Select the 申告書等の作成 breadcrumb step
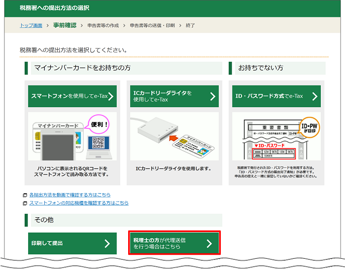This screenshot has height=277, width=345. [x=103, y=25]
